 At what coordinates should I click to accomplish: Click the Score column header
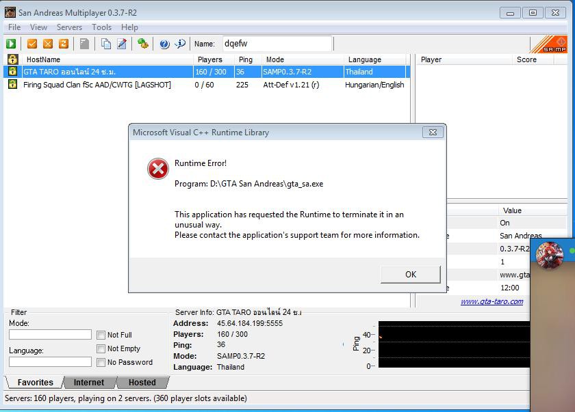(x=533, y=59)
